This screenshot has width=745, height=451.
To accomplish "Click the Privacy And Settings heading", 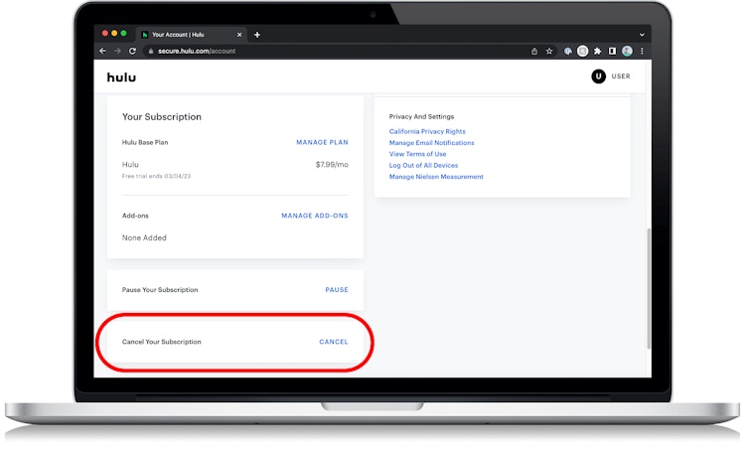I will coord(421,116).
